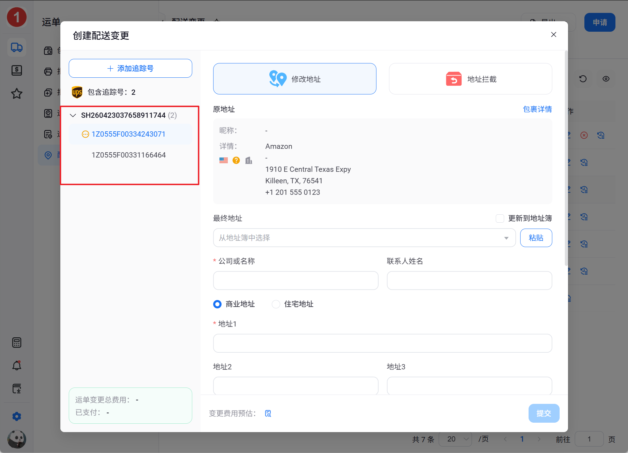Viewport: 628px width, 453px height.
Task: Select the 修改地址 option card
Action: click(295, 79)
